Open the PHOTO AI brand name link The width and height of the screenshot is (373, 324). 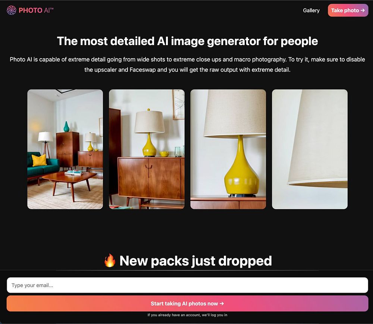point(36,10)
